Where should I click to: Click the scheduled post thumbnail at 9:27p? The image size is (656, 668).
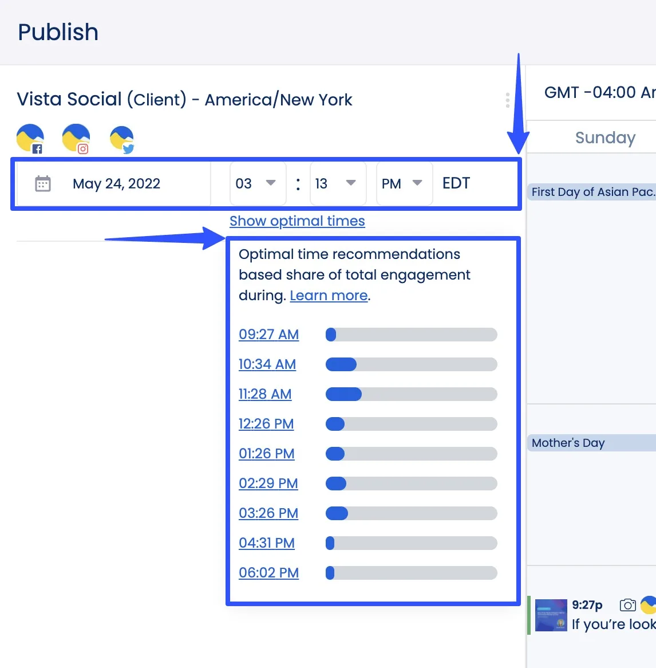tap(551, 615)
